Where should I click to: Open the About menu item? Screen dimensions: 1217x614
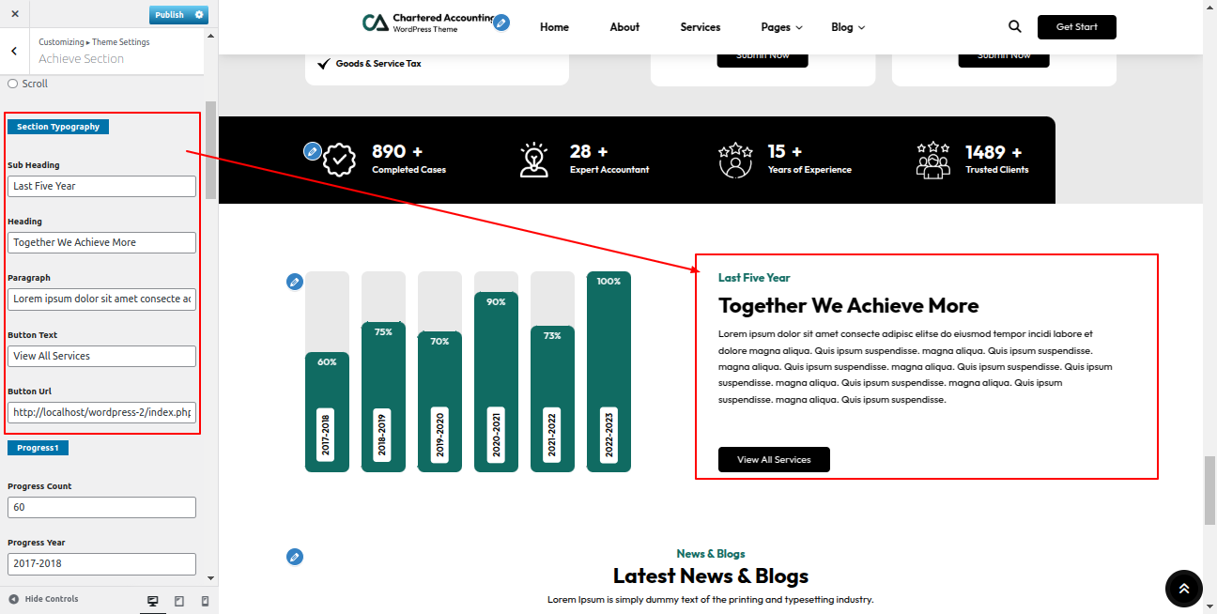(x=624, y=27)
